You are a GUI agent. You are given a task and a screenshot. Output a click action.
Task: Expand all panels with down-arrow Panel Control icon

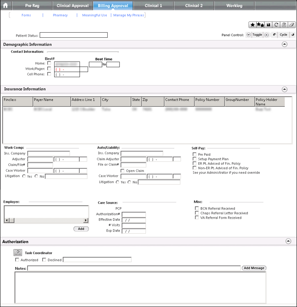pos(249,35)
